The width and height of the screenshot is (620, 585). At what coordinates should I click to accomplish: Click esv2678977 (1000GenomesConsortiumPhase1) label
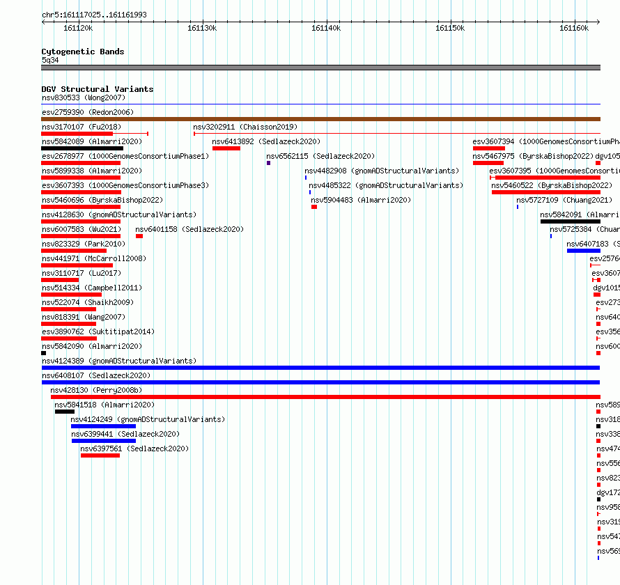[125, 156]
